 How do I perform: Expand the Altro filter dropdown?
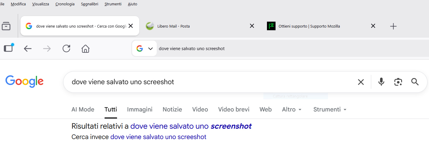coord(292,109)
